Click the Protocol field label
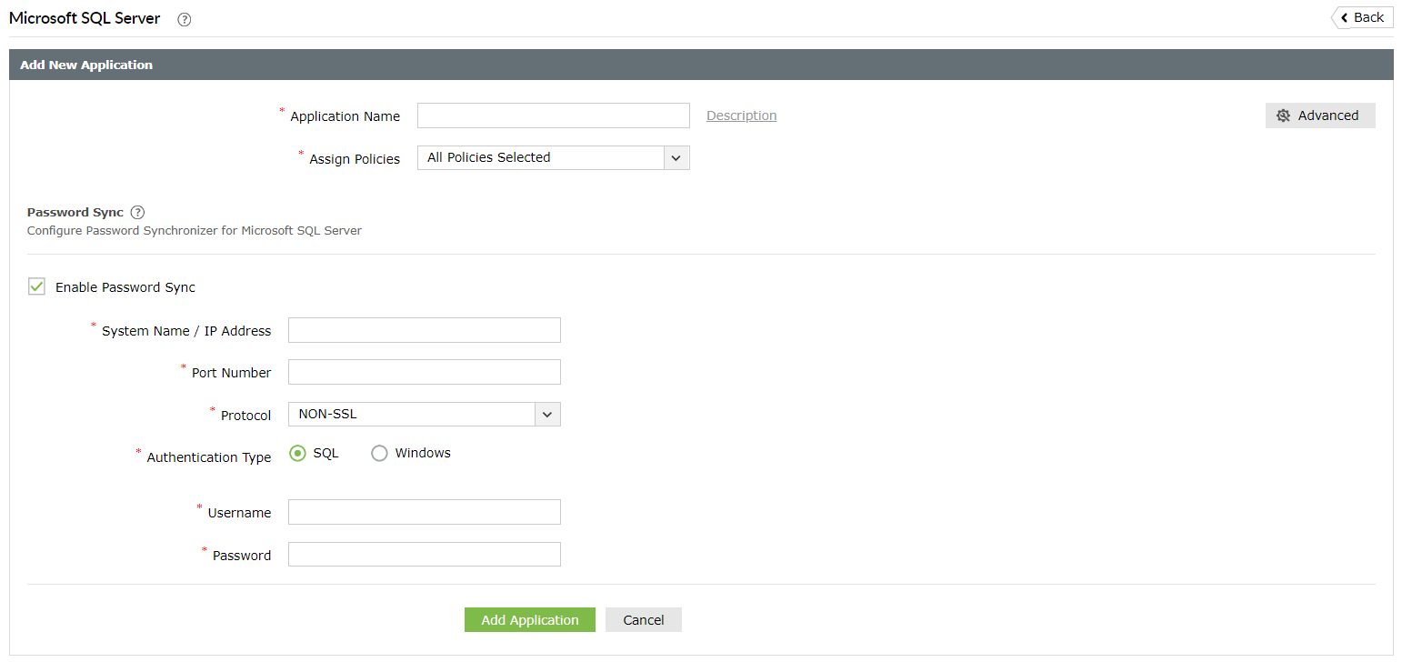1402x662 pixels. [246, 416]
